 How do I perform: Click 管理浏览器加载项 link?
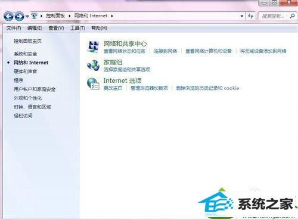(149, 88)
